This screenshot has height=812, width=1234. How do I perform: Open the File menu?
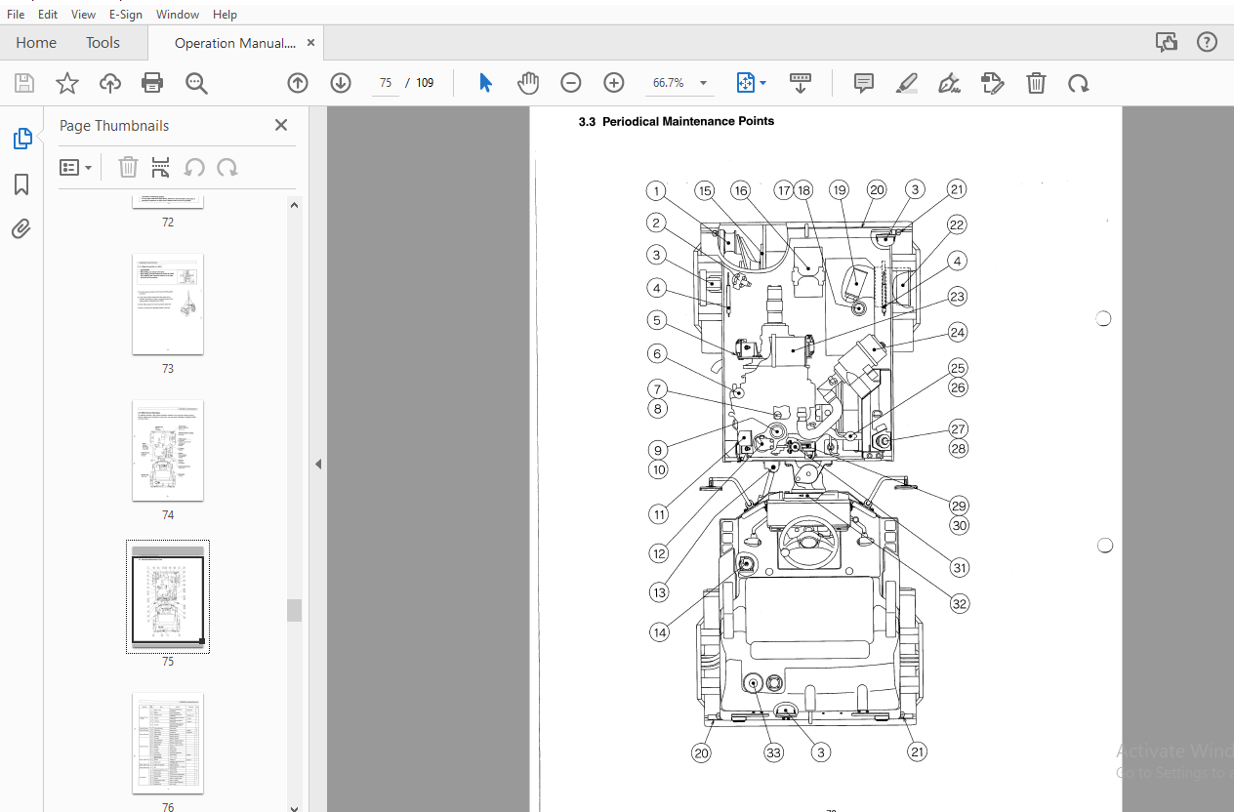tap(16, 15)
